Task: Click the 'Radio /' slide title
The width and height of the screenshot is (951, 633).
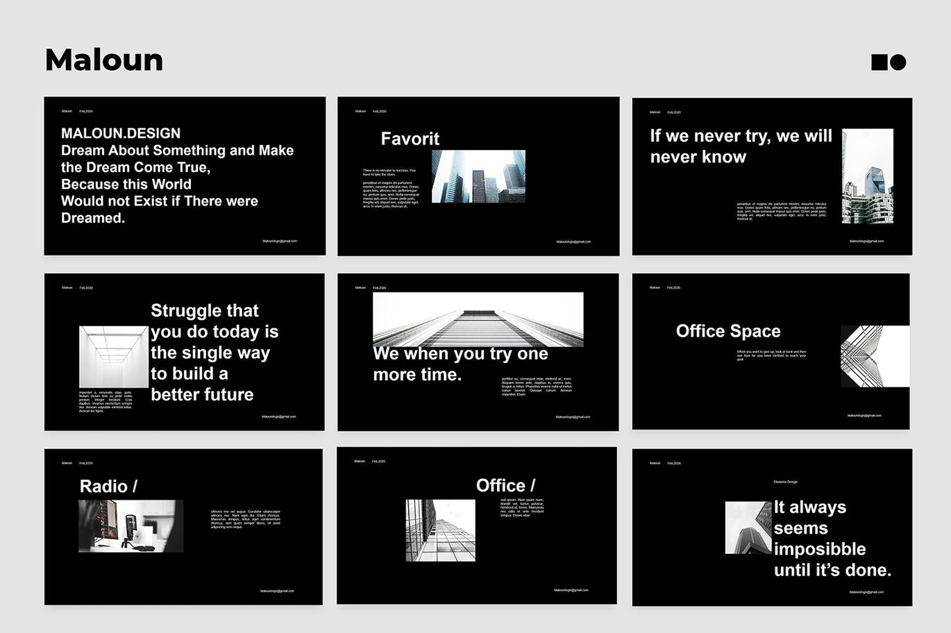Action: coord(108,486)
